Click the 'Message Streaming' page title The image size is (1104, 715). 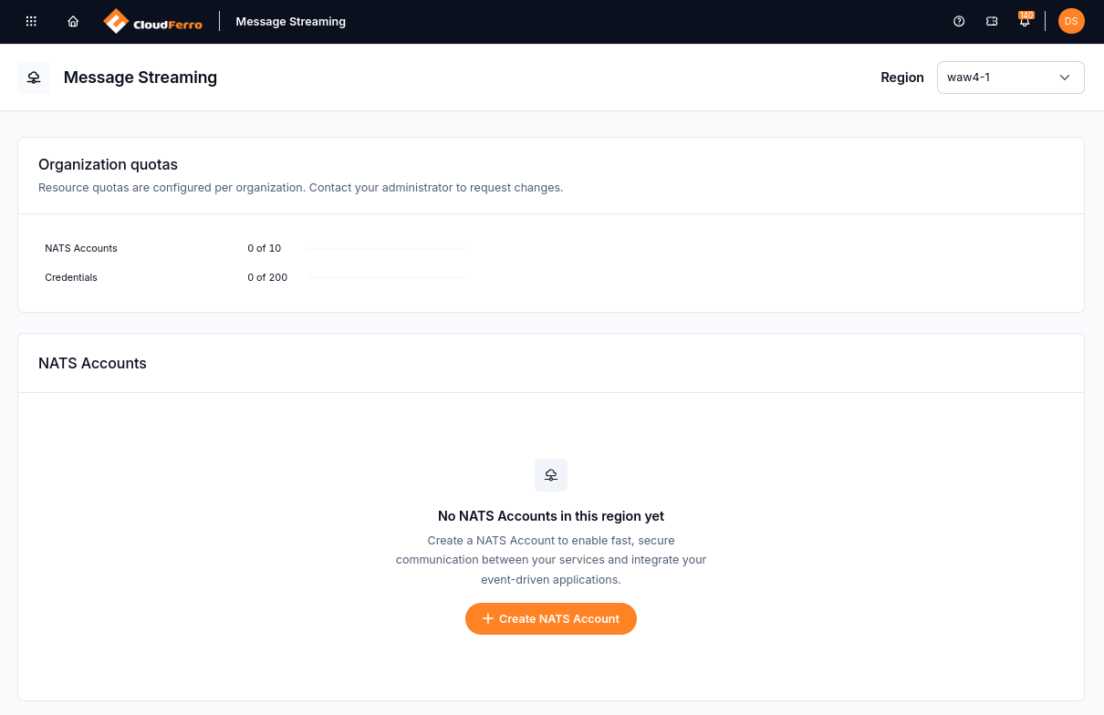point(141,78)
